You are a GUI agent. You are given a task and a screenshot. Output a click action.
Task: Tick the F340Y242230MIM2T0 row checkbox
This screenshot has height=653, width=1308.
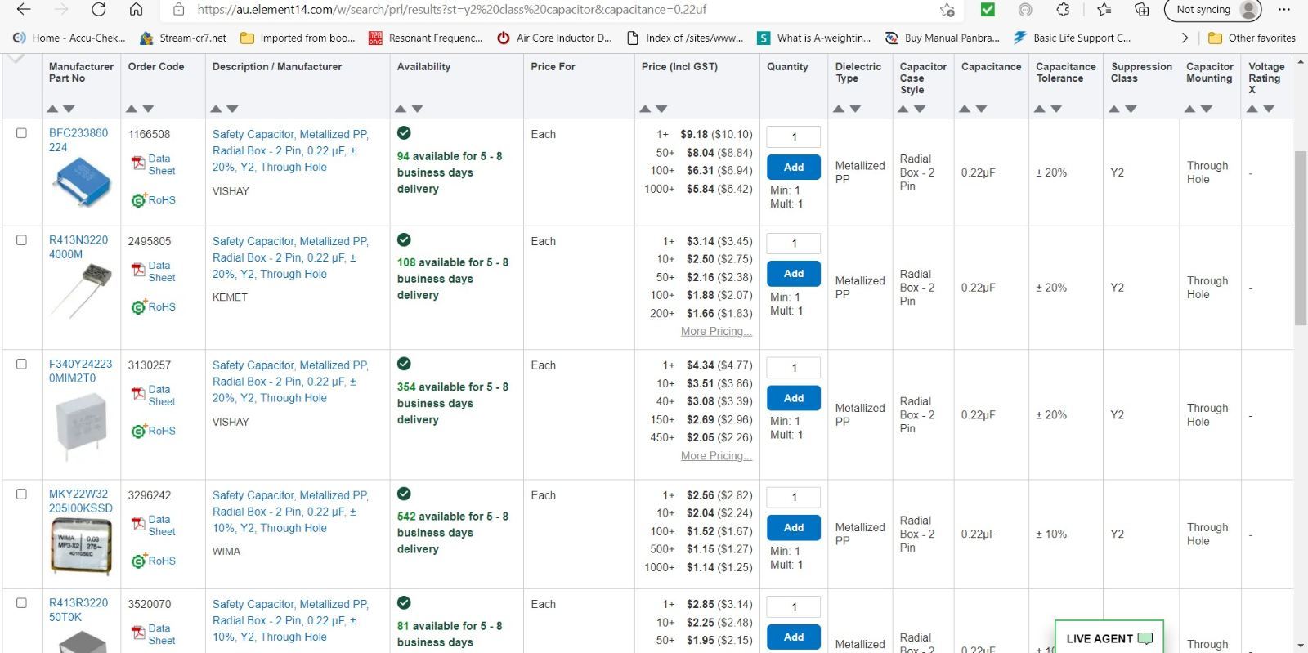coord(21,365)
